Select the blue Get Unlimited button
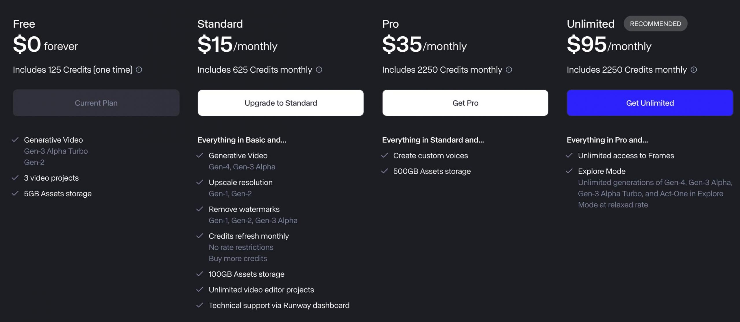This screenshot has width=740, height=322. click(x=650, y=103)
